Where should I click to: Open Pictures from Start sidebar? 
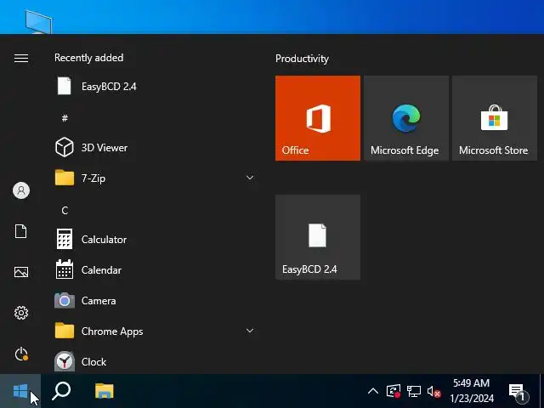pos(21,272)
